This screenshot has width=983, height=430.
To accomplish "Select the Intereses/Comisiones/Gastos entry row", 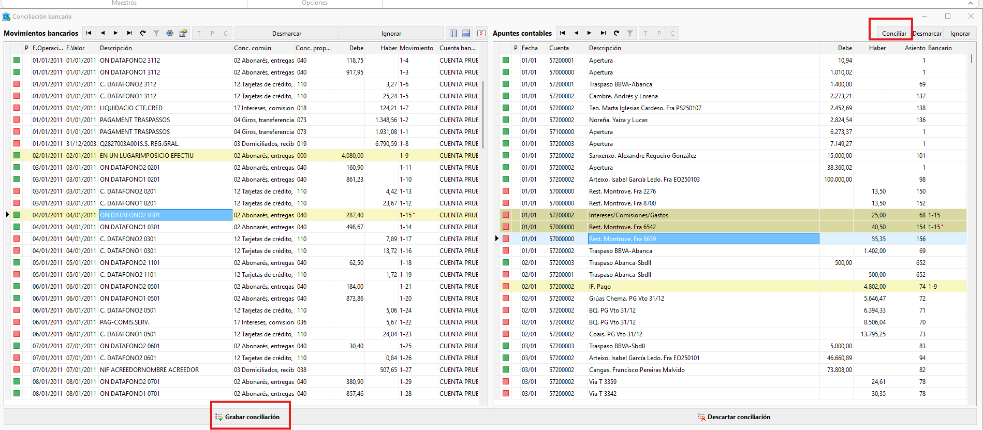I will point(733,215).
